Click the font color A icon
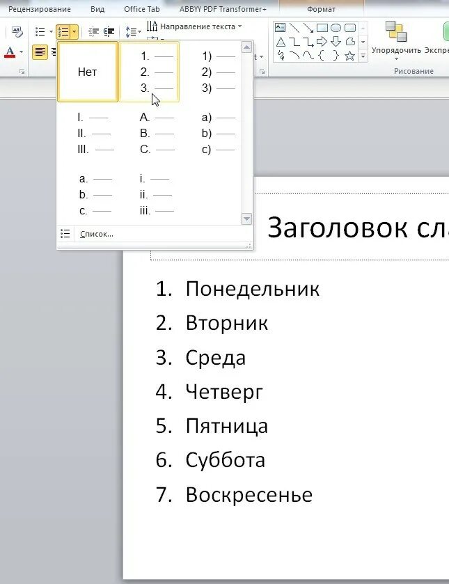The width and height of the screenshot is (449, 584). point(10,52)
